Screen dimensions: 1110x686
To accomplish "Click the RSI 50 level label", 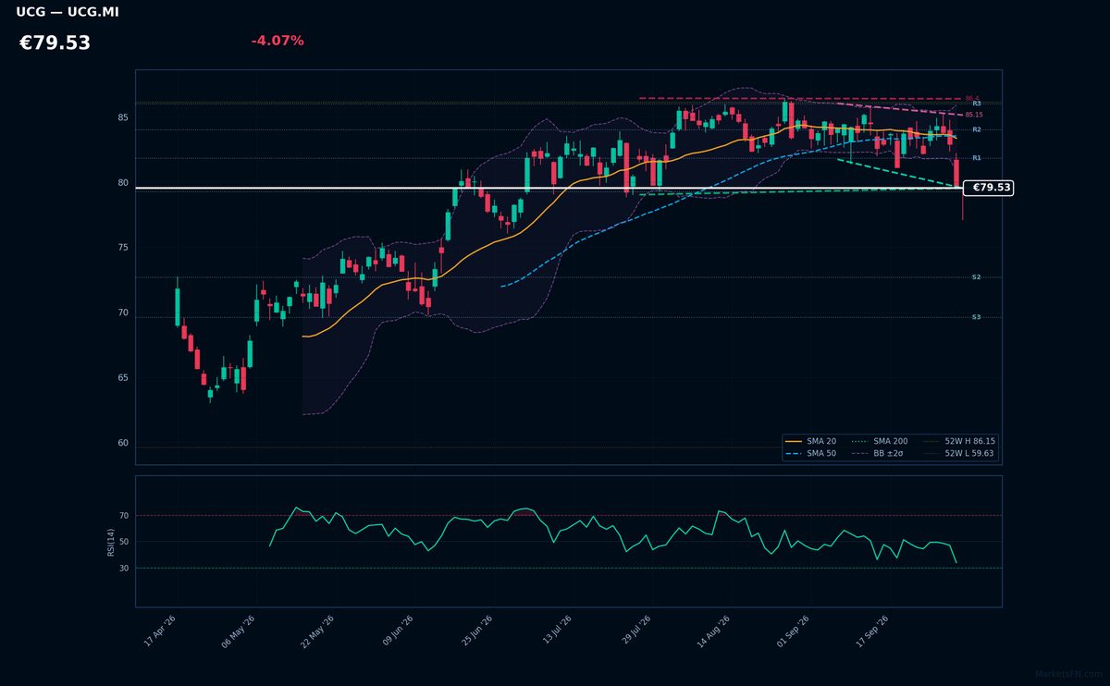I will [x=124, y=542].
